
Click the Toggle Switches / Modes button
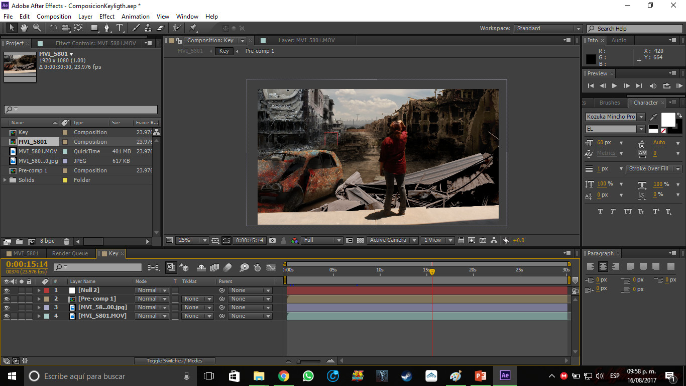(x=174, y=360)
